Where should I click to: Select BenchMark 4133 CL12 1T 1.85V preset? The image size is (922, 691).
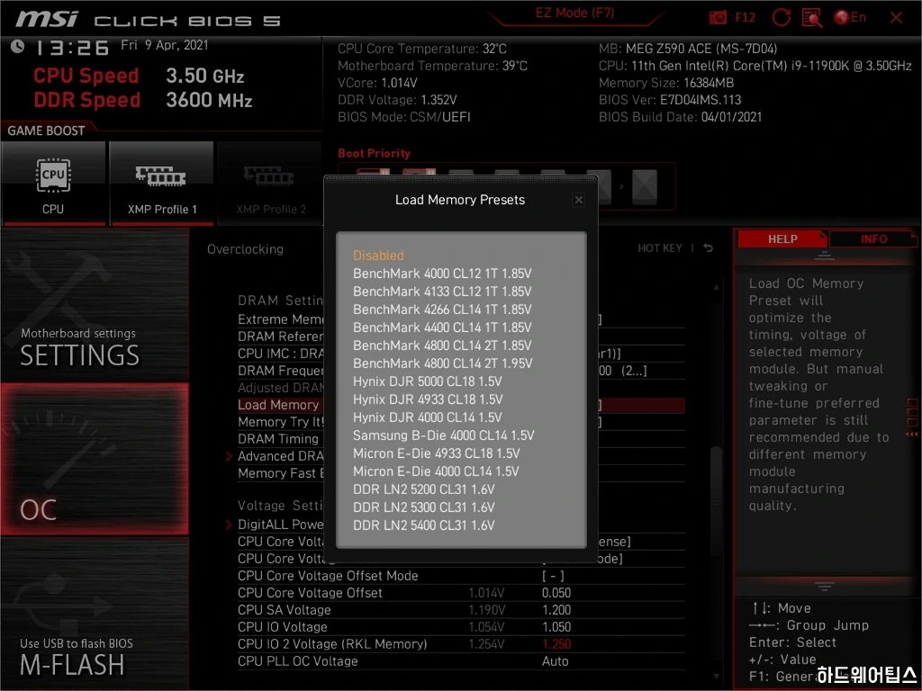click(442, 292)
